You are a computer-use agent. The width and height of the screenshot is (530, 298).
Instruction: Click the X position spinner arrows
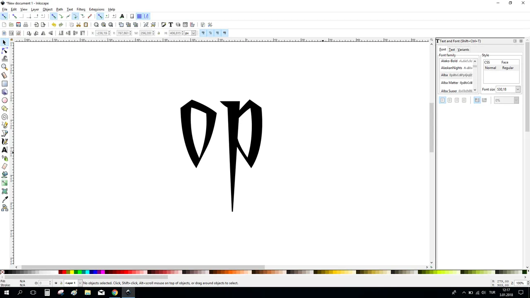tap(109, 33)
